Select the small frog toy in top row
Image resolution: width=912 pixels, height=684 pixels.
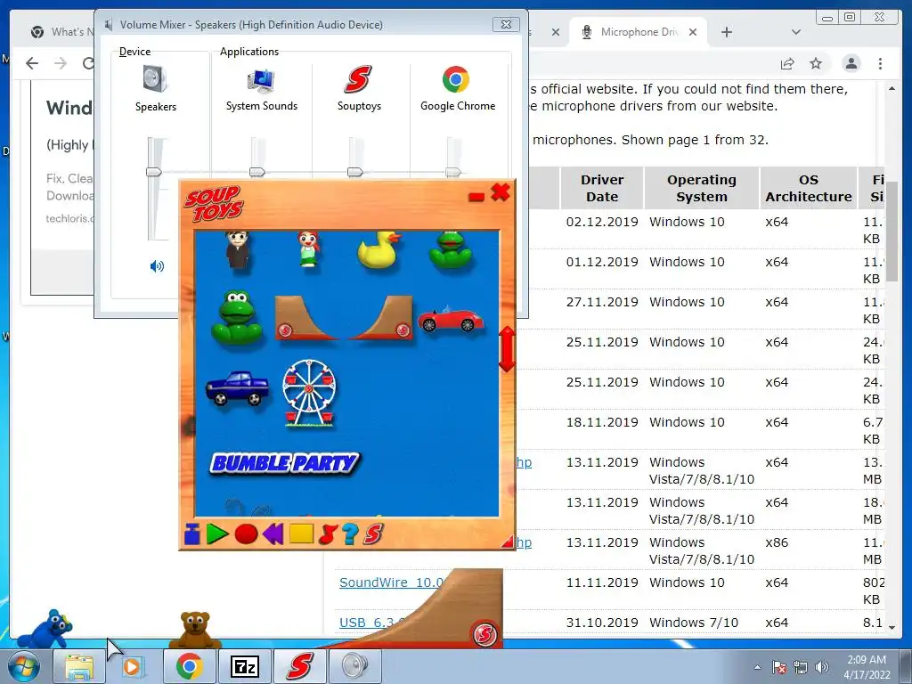coord(451,250)
